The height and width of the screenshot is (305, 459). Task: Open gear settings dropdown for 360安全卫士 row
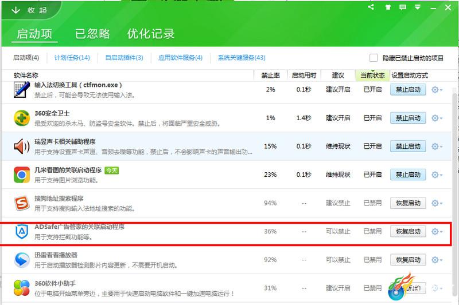click(437, 118)
